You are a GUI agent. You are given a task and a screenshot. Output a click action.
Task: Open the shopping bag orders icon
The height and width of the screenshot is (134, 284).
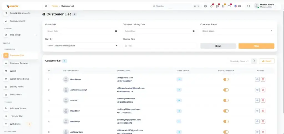click(x=211, y=6)
